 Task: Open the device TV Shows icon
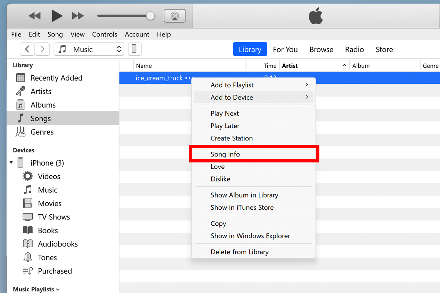pyautogui.click(x=28, y=217)
